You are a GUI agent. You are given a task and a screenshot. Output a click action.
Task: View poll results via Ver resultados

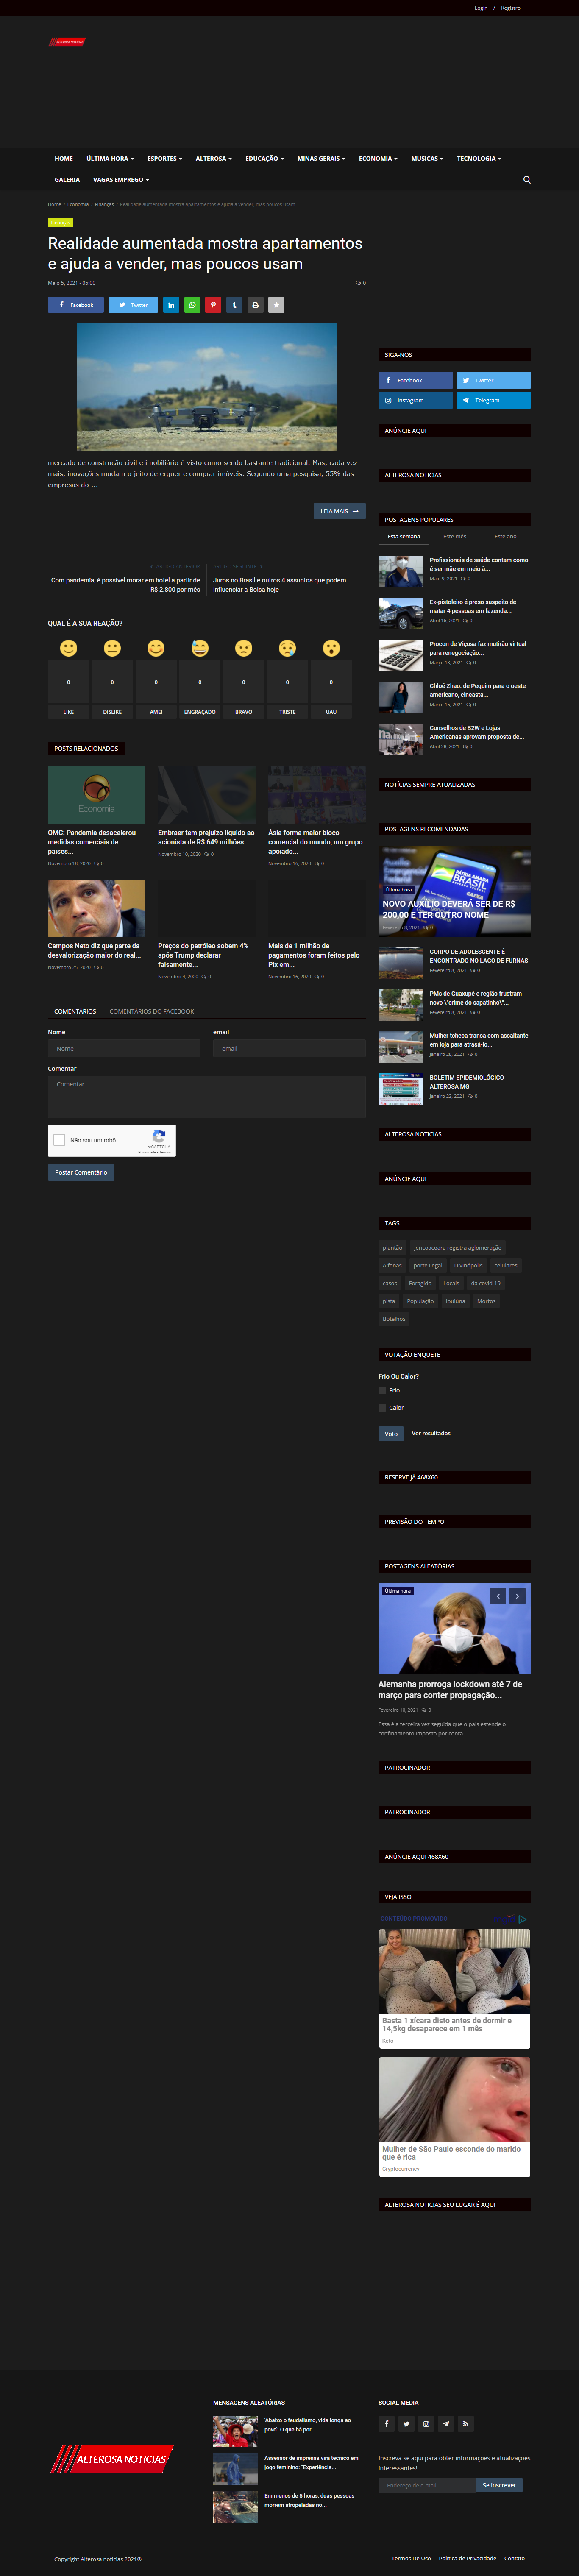pyautogui.click(x=431, y=1434)
